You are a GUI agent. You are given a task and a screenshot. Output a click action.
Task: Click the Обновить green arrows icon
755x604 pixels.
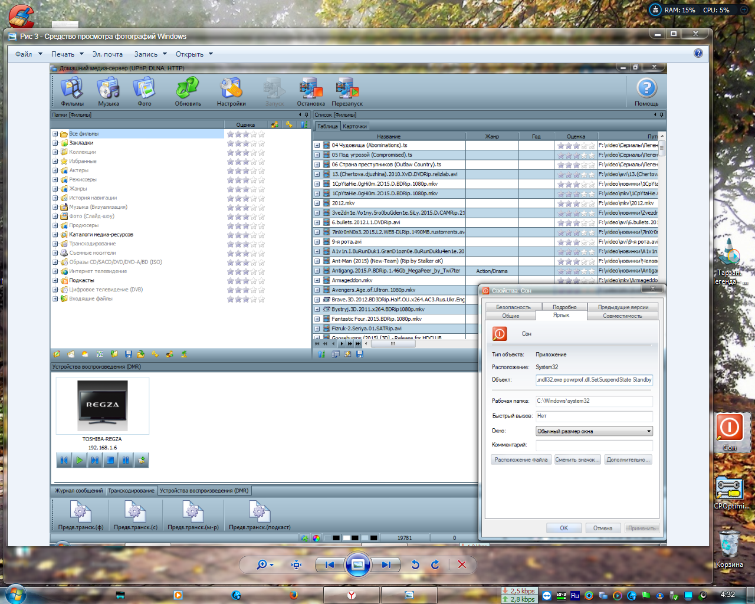coord(188,91)
